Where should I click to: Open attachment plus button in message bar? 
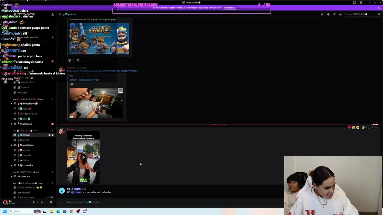coord(62,202)
